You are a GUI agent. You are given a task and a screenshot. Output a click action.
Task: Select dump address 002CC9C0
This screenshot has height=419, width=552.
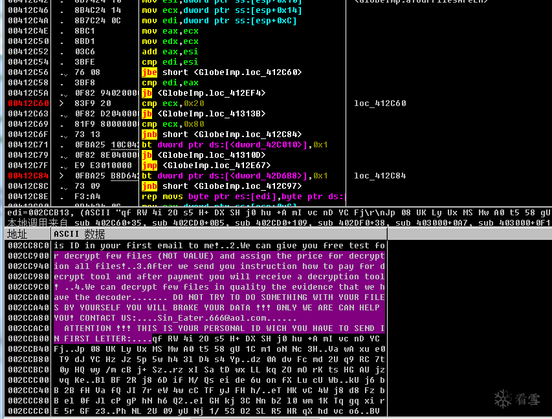[x=28, y=287]
